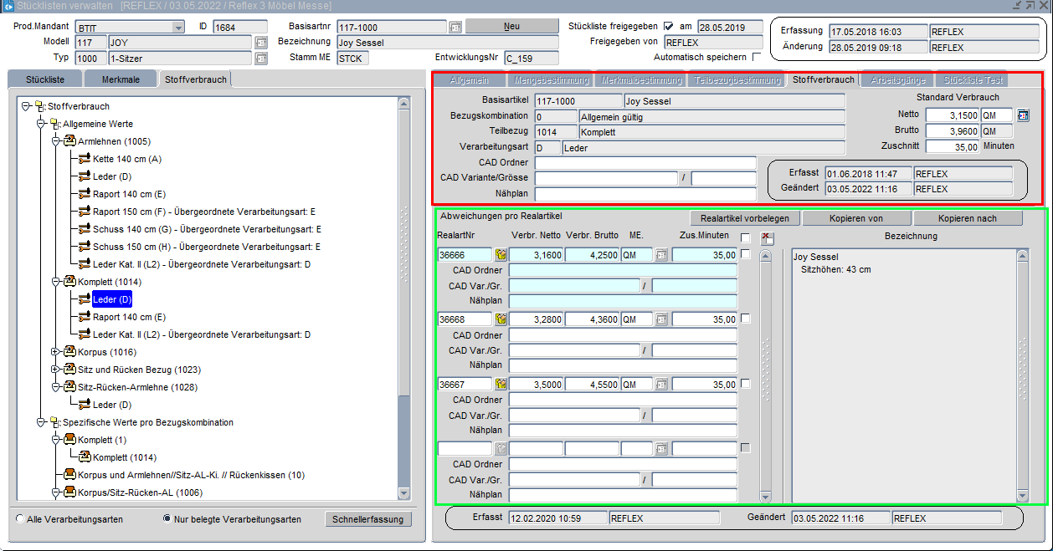Click the Realartikel vorbelegen button
This screenshot has width=1053, height=551.
(x=744, y=218)
